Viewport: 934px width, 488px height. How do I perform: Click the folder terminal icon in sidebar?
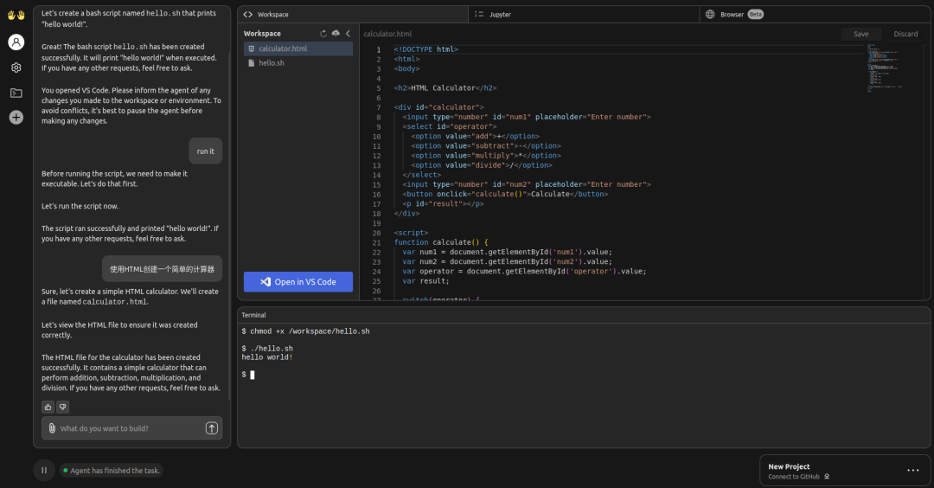pos(16,93)
